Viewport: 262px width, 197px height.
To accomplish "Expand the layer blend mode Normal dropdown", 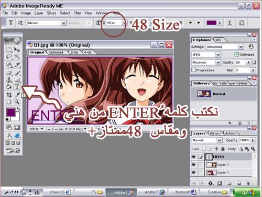I will pyautogui.click(x=220, y=140).
